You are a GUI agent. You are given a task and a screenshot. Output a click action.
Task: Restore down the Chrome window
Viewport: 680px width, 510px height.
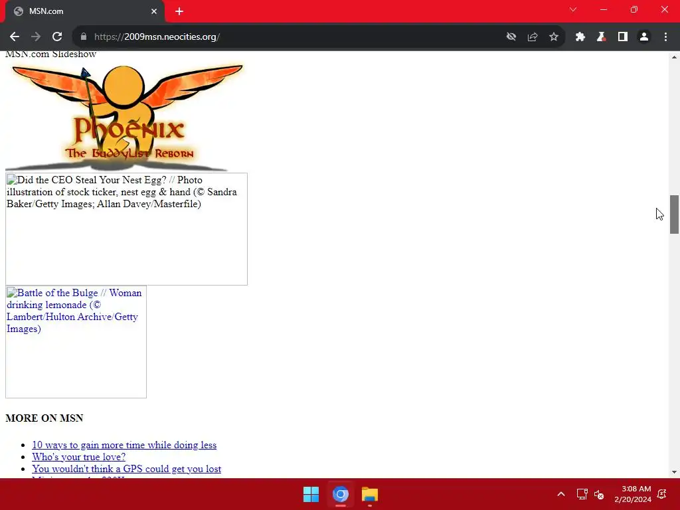634,9
